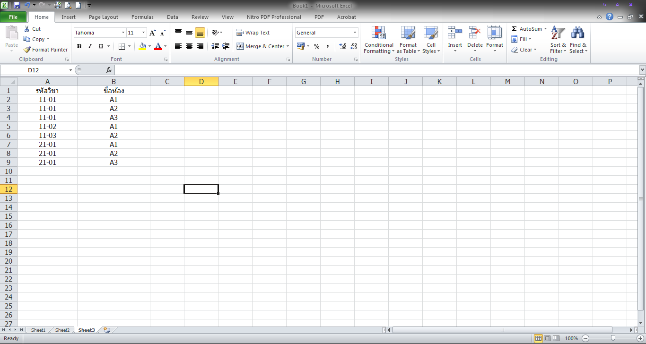Set Top Align vertical alignment
The height and width of the screenshot is (344, 646).
tap(178, 33)
